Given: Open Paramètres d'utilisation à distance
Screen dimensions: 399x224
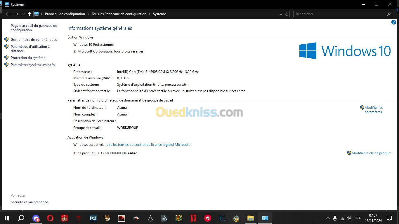Looking at the screenshot, I should point(30,49).
